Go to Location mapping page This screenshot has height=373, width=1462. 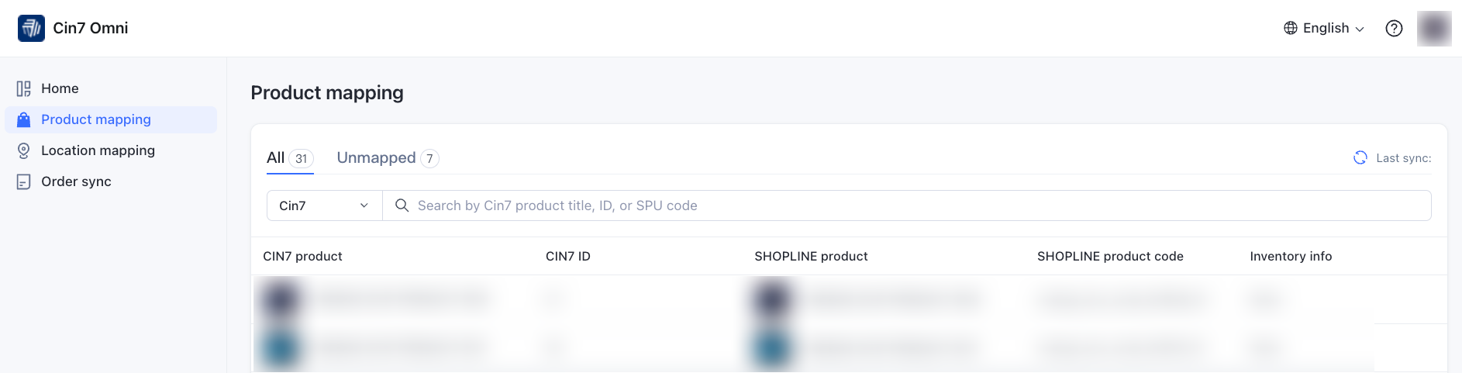click(x=98, y=151)
